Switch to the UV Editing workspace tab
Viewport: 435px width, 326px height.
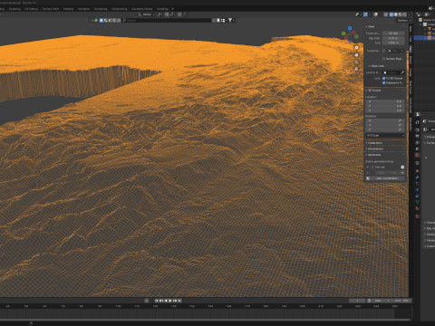(x=31, y=9)
